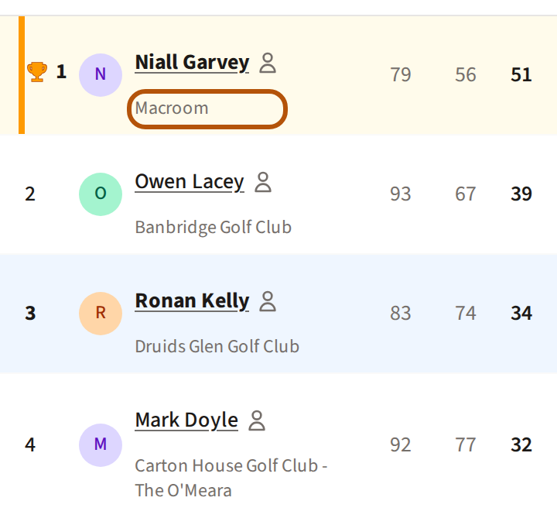
Task: Click Mark Doyle's score 92
Action: pyautogui.click(x=401, y=445)
